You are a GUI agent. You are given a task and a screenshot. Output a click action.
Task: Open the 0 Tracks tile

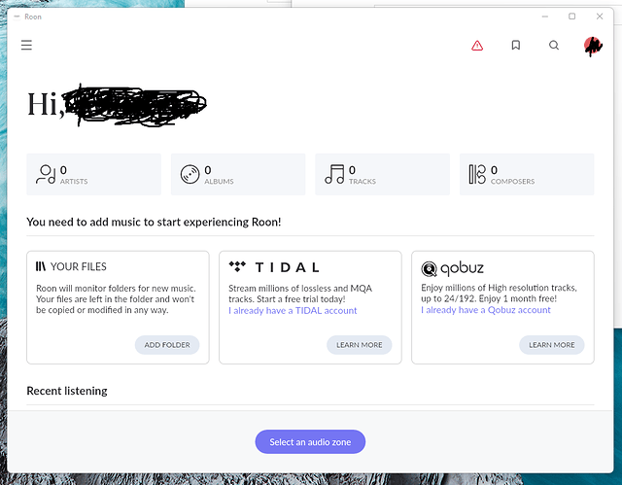382,175
